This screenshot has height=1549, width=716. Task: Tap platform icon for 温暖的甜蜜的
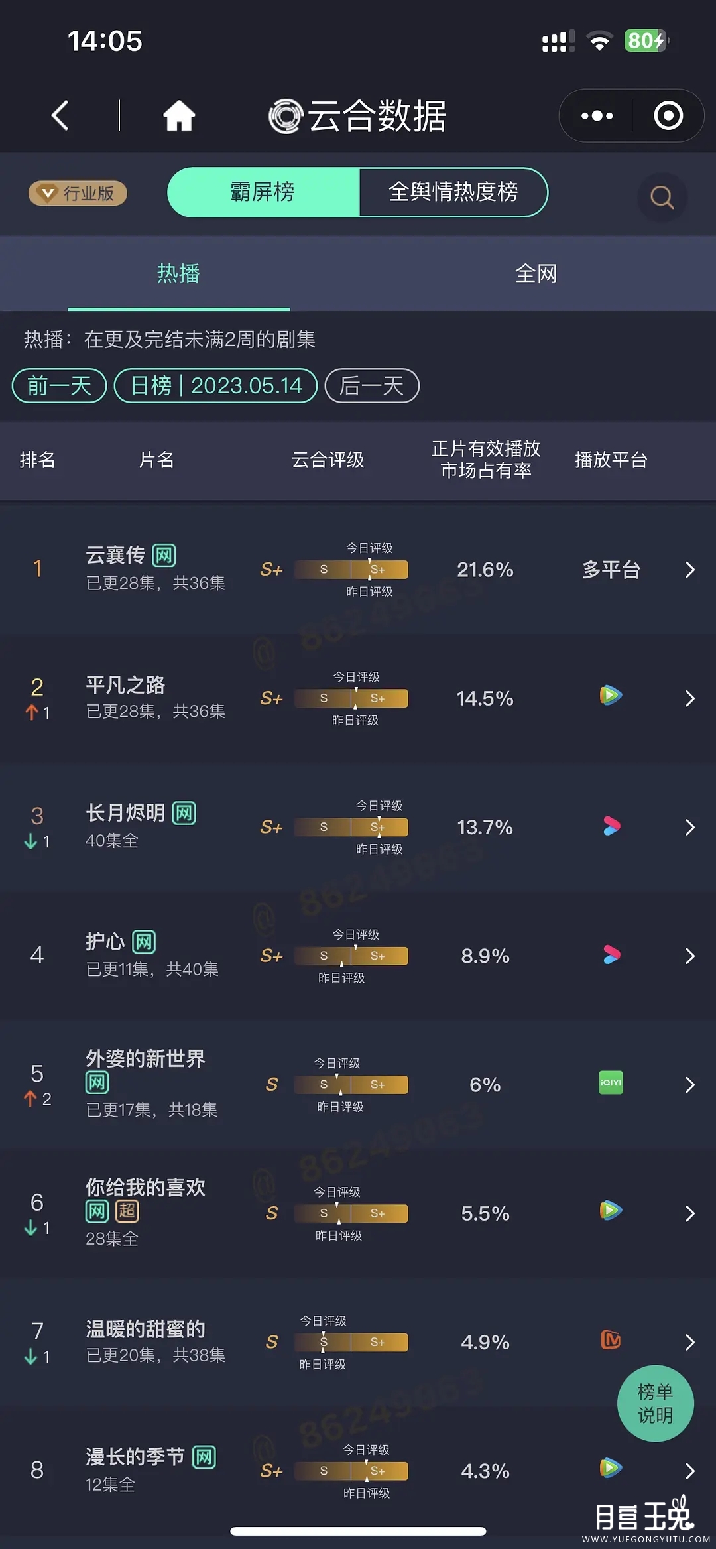pos(611,1340)
